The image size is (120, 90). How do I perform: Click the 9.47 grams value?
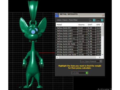pyautogui.click(x=80, y=33)
